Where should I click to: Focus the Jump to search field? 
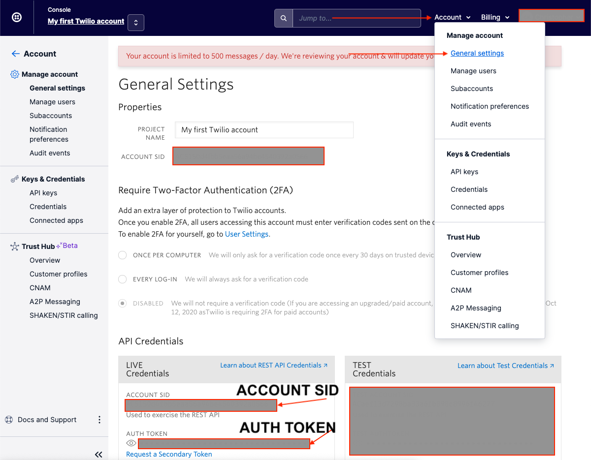tap(357, 18)
